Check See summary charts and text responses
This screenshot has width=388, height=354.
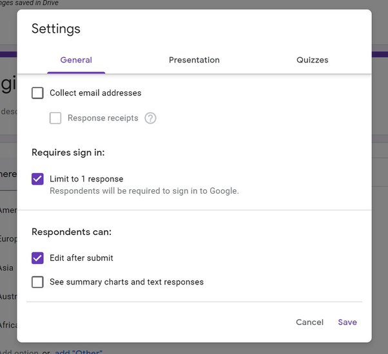pyautogui.click(x=38, y=282)
